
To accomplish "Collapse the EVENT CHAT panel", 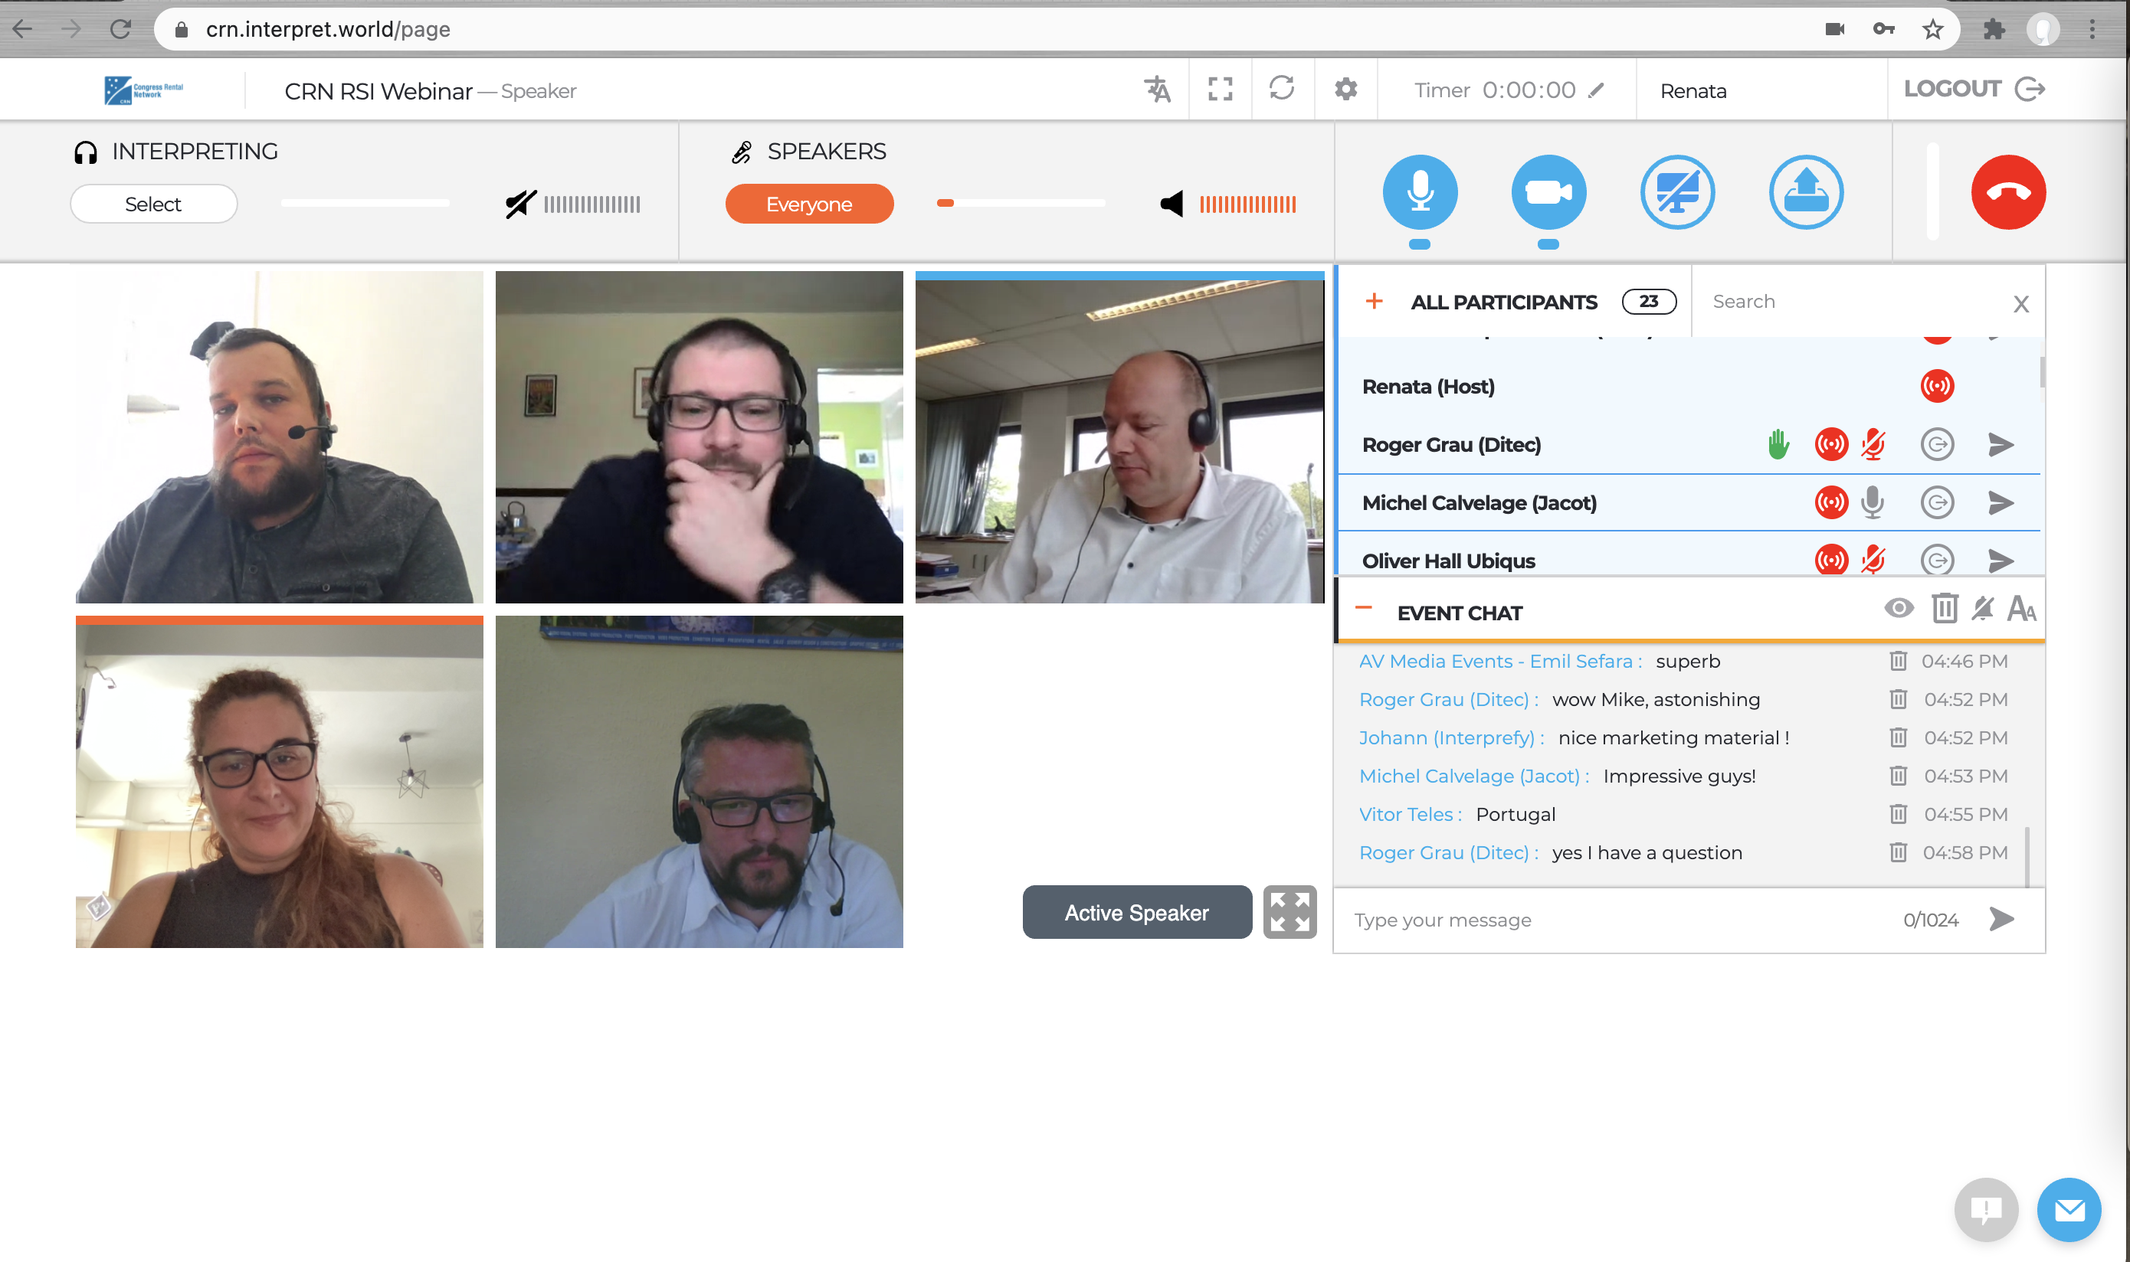I will (1364, 608).
